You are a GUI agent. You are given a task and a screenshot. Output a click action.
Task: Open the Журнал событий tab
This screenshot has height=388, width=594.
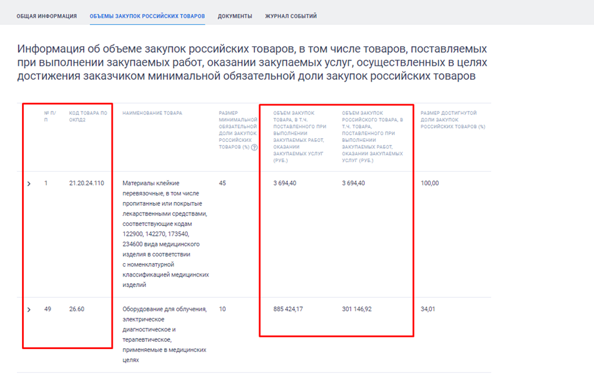(290, 16)
